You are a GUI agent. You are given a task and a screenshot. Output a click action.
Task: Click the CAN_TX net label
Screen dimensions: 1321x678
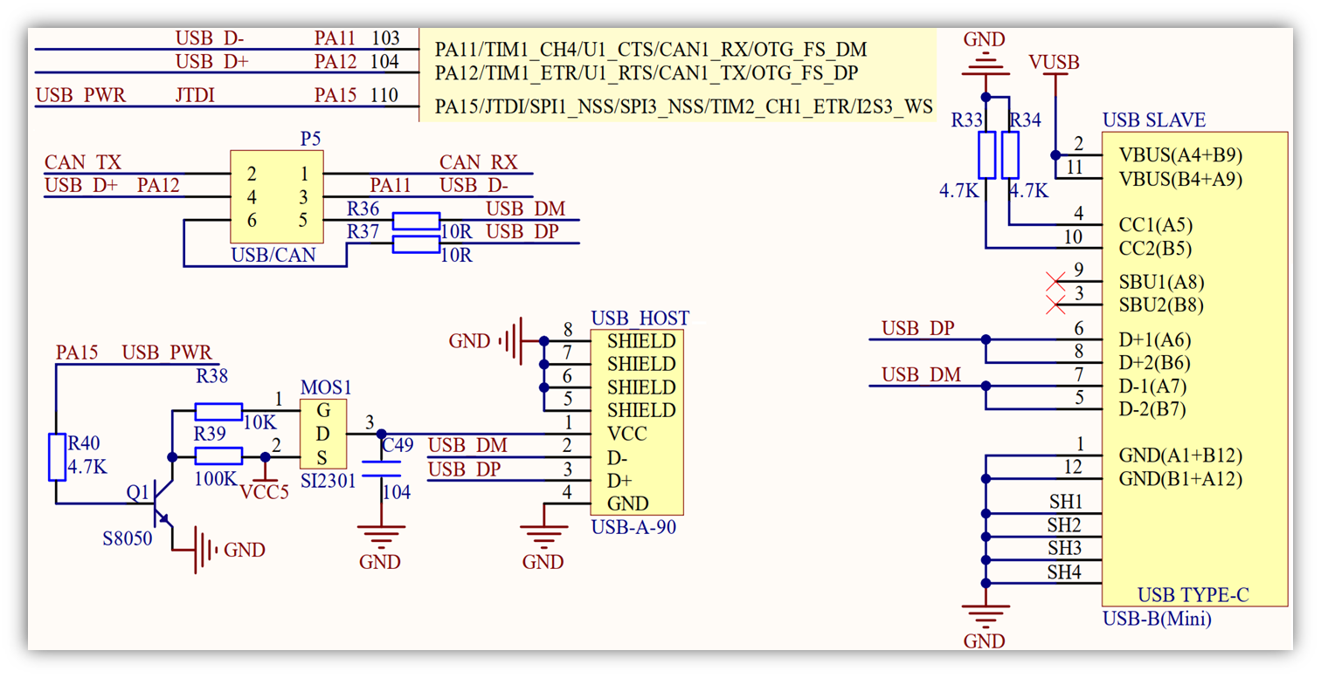click(x=83, y=162)
